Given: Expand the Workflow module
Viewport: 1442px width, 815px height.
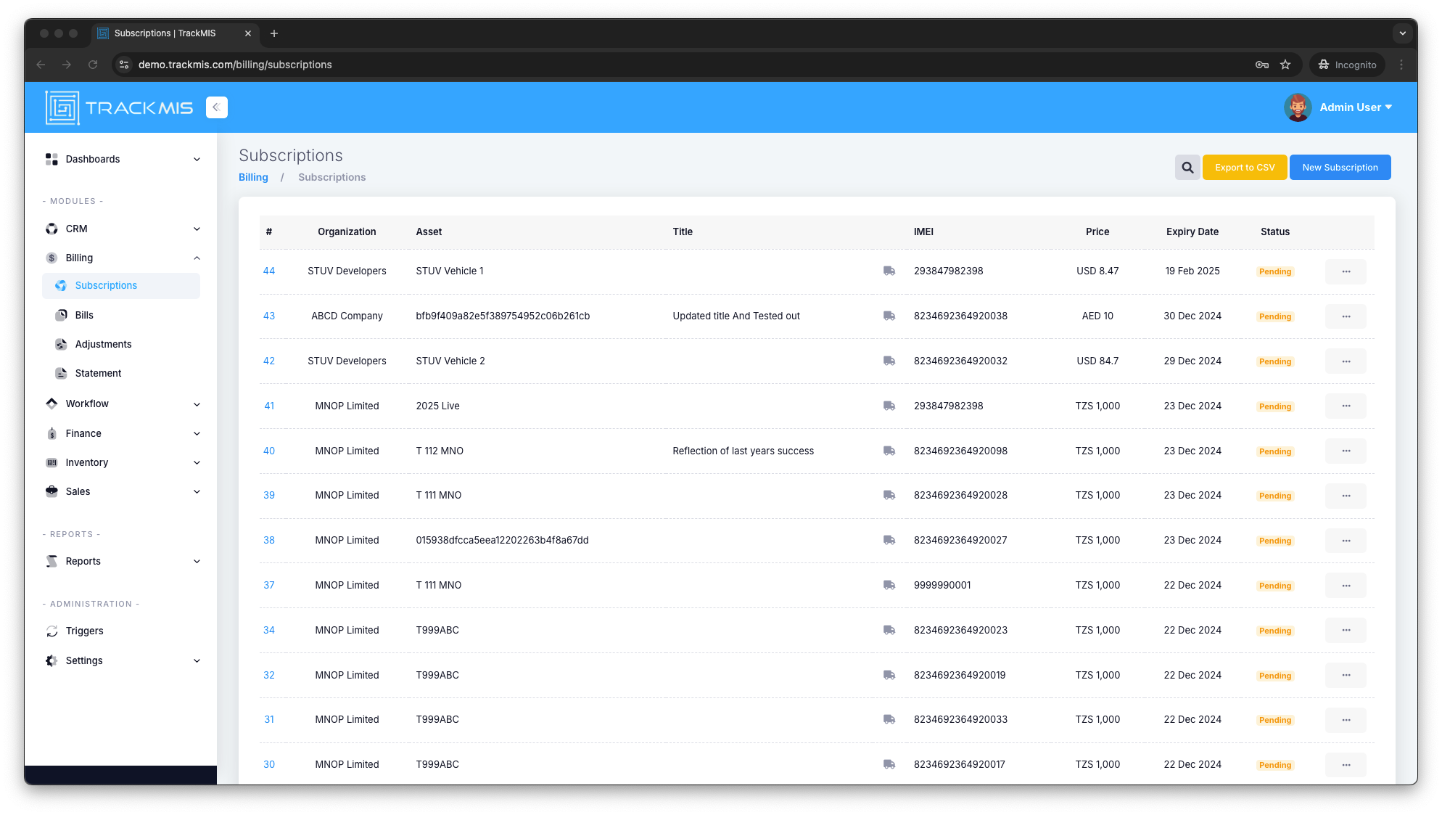Looking at the screenshot, I should coord(121,404).
